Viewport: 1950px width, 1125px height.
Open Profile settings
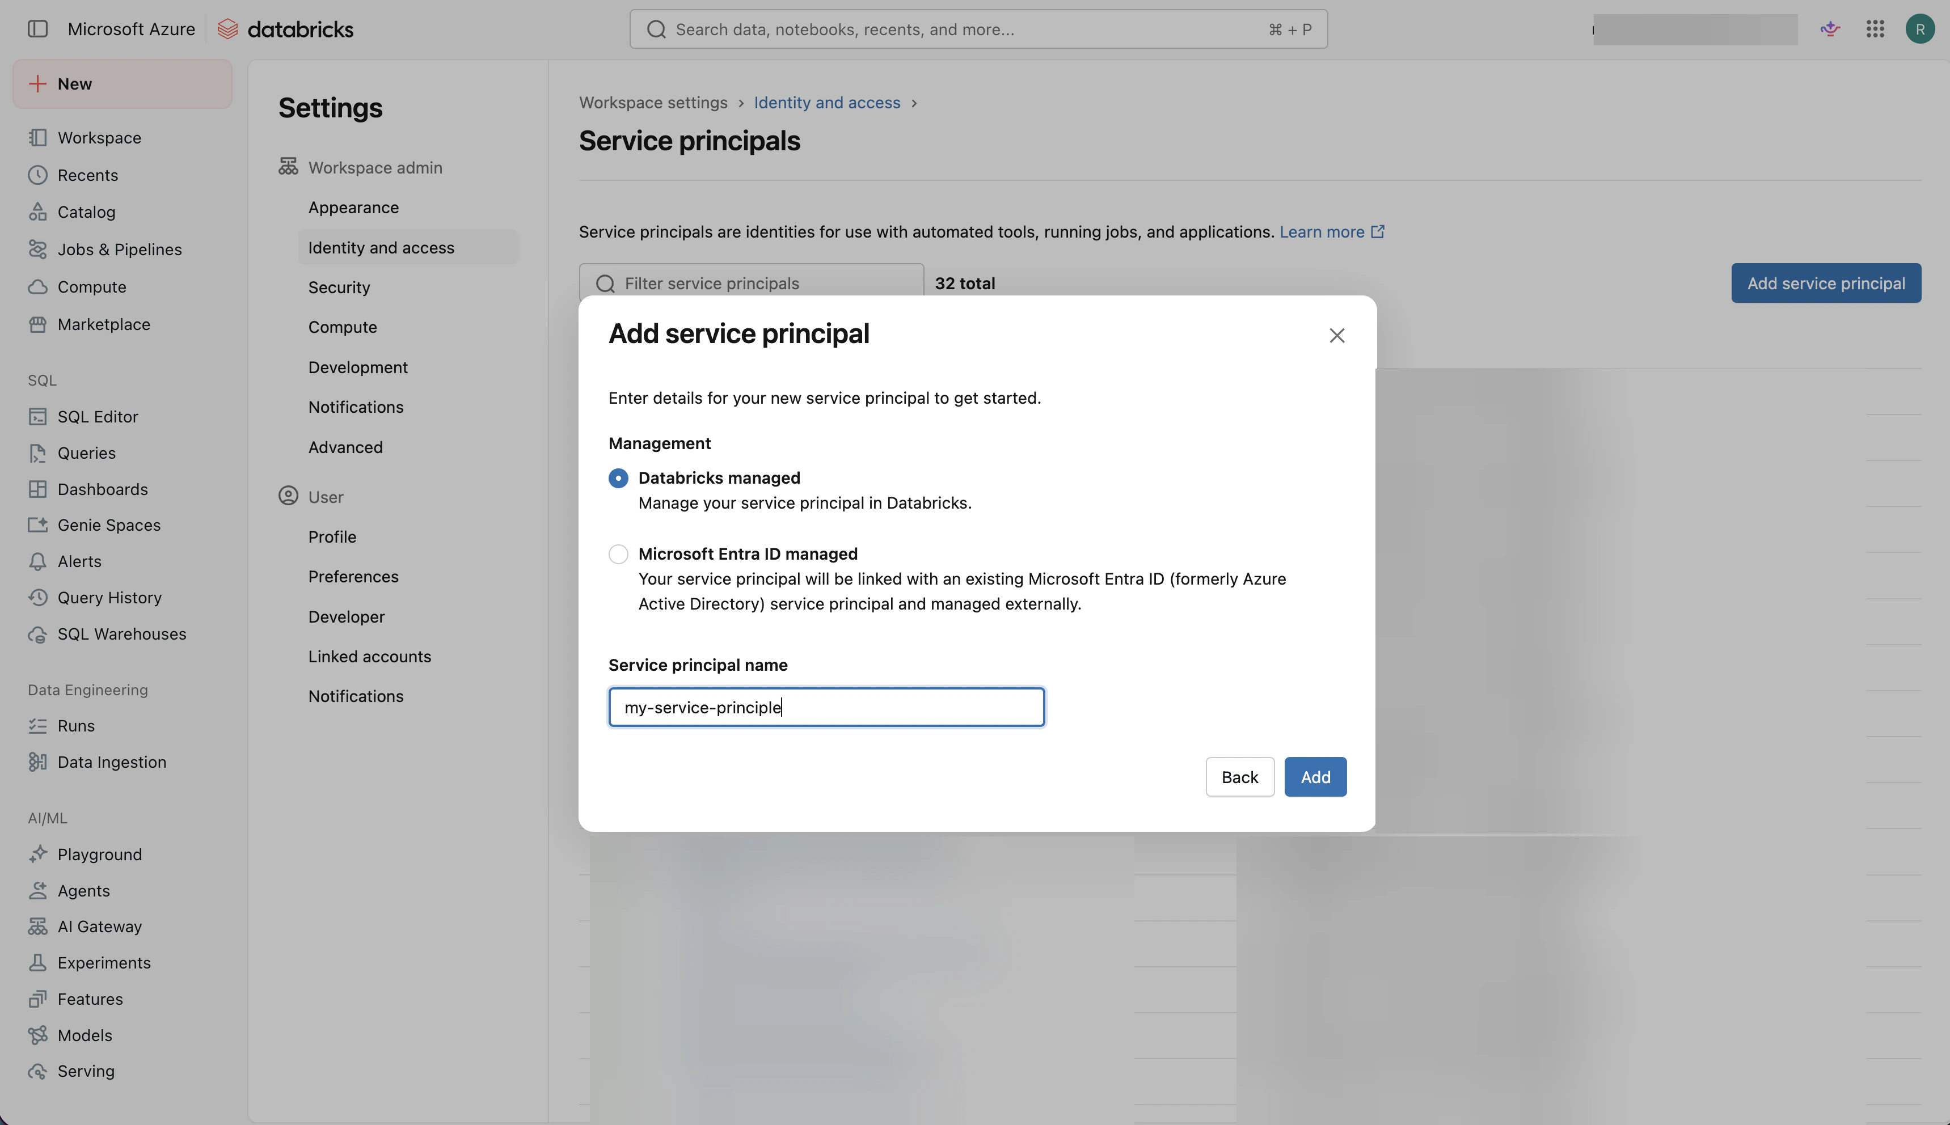point(332,537)
